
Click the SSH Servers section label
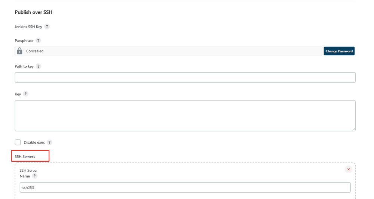point(25,156)
